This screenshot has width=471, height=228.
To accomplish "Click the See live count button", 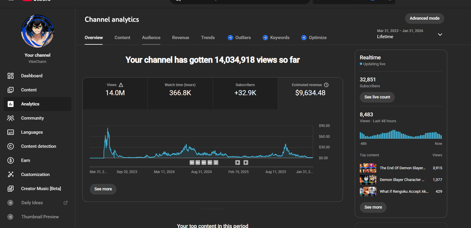I will [377, 97].
